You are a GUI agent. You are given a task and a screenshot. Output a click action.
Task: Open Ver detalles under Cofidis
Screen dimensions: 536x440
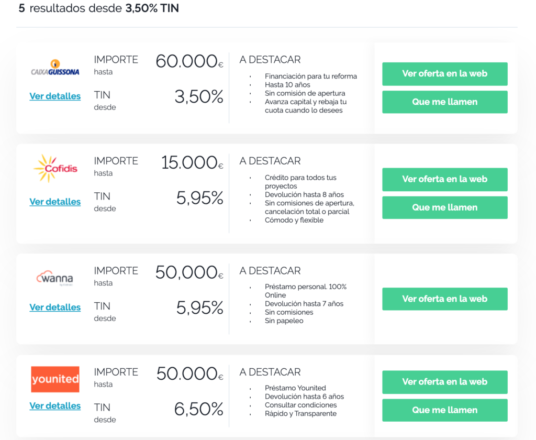[55, 202]
